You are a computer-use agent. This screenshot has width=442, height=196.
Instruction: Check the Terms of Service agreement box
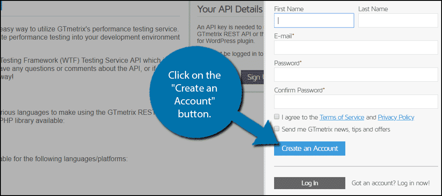coord(277,116)
